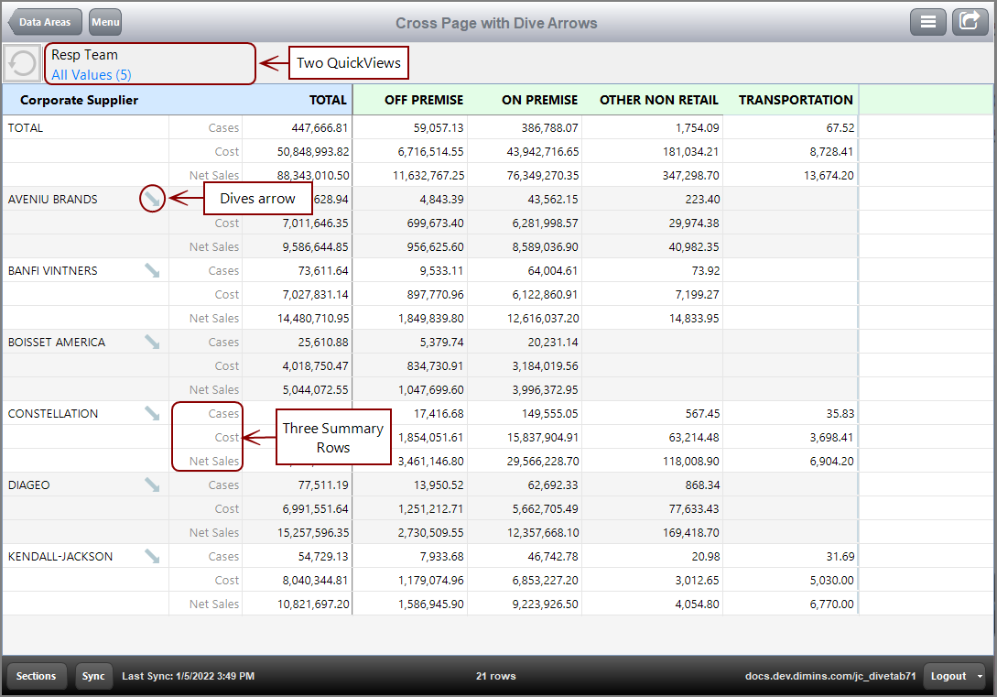Click the dive arrow for AVENIU BRANDS
Image resolution: width=997 pixels, height=697 pixels.
click(x=151, y=198)
